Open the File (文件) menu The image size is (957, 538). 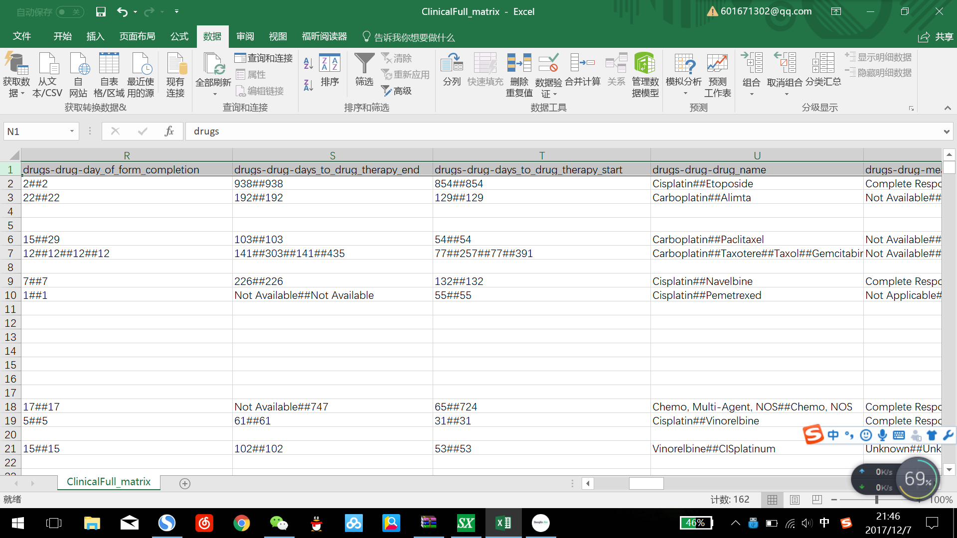22,36
